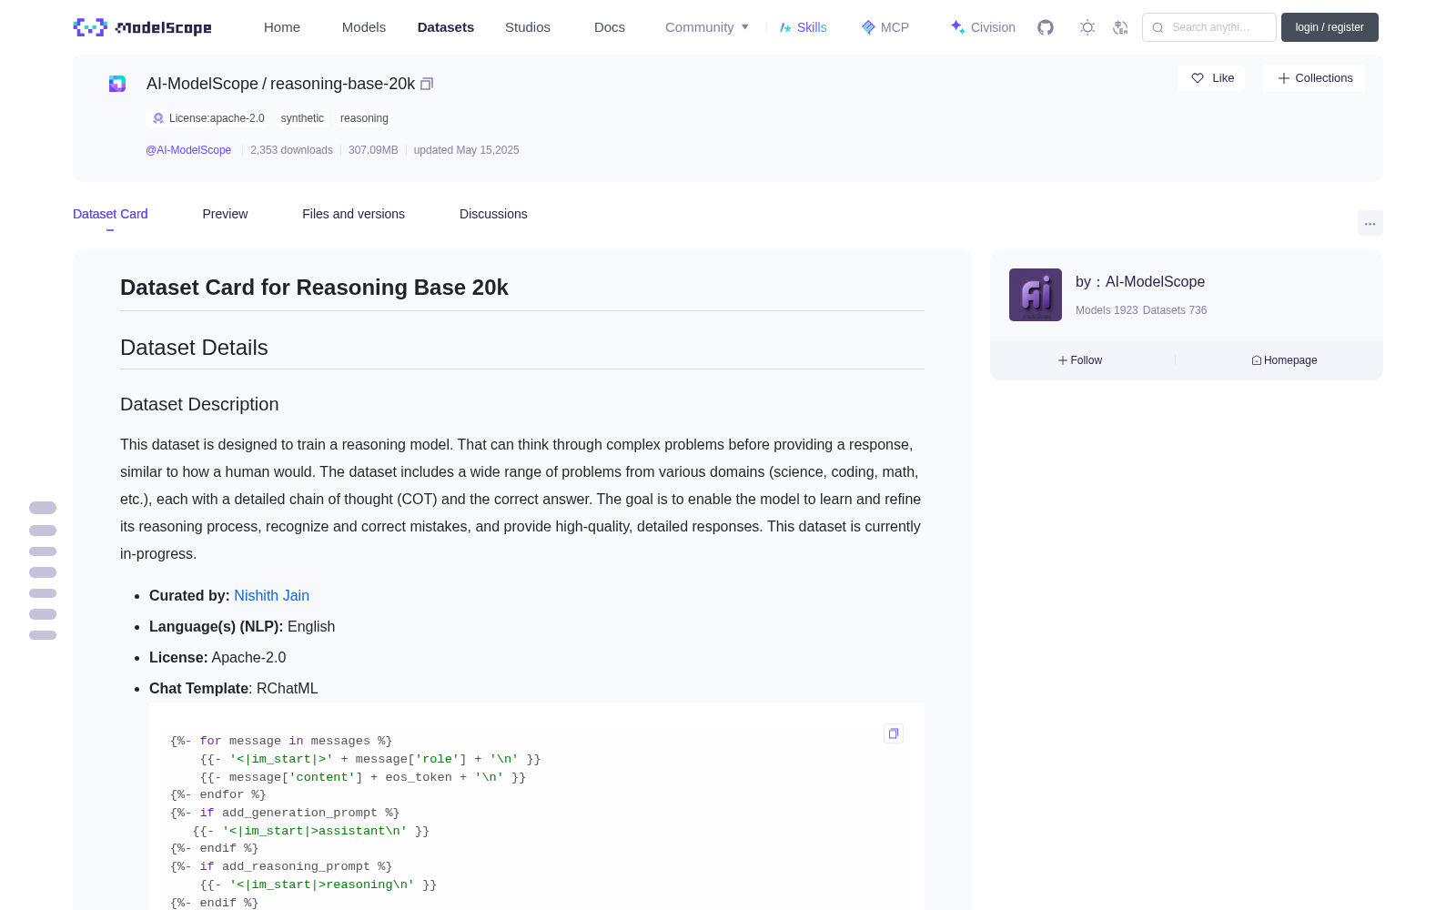Follow the AI-ModelScope organization
The image size is (1456, 910).
[1080, 360]
